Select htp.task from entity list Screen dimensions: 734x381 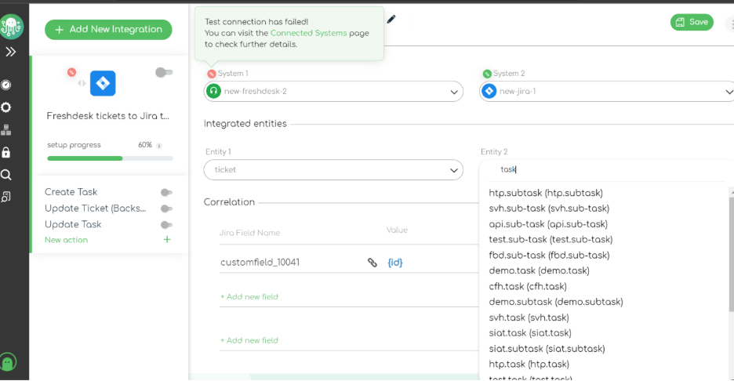529,365
